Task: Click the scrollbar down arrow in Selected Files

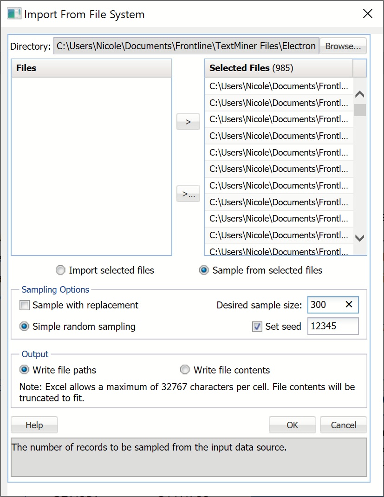Action: (359, 238)
